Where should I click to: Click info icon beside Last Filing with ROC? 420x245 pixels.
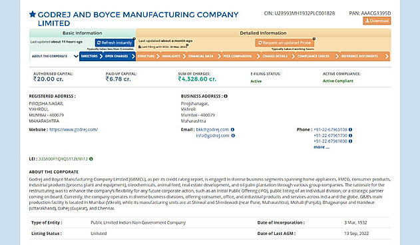coord(187,45)
